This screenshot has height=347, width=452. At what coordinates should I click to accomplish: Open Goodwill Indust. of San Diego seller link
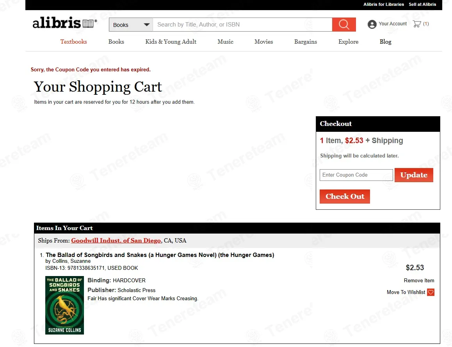(x=116, y=241)
